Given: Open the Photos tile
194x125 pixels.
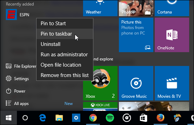Looking at the screenshot, I should [136, 8].
